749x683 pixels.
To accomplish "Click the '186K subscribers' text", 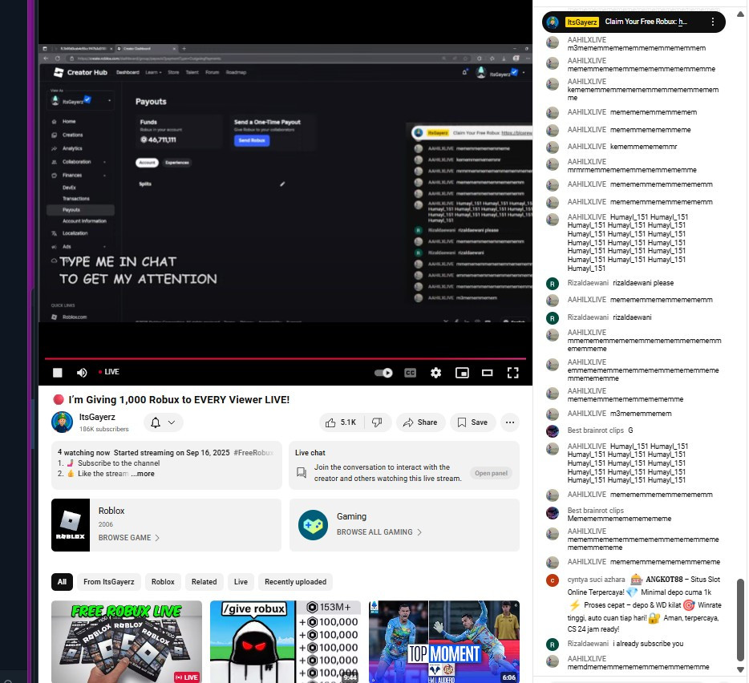I will (103, 429).
